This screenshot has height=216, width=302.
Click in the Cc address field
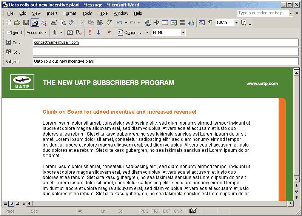click(165, 52)
